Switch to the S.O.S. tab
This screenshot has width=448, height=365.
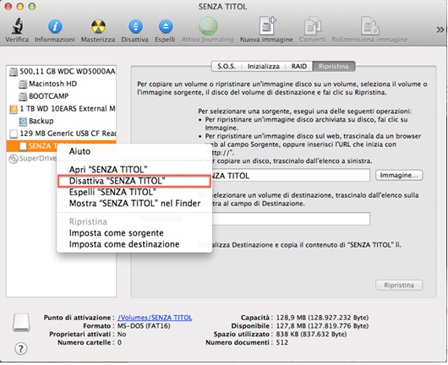tap(227, 66)
